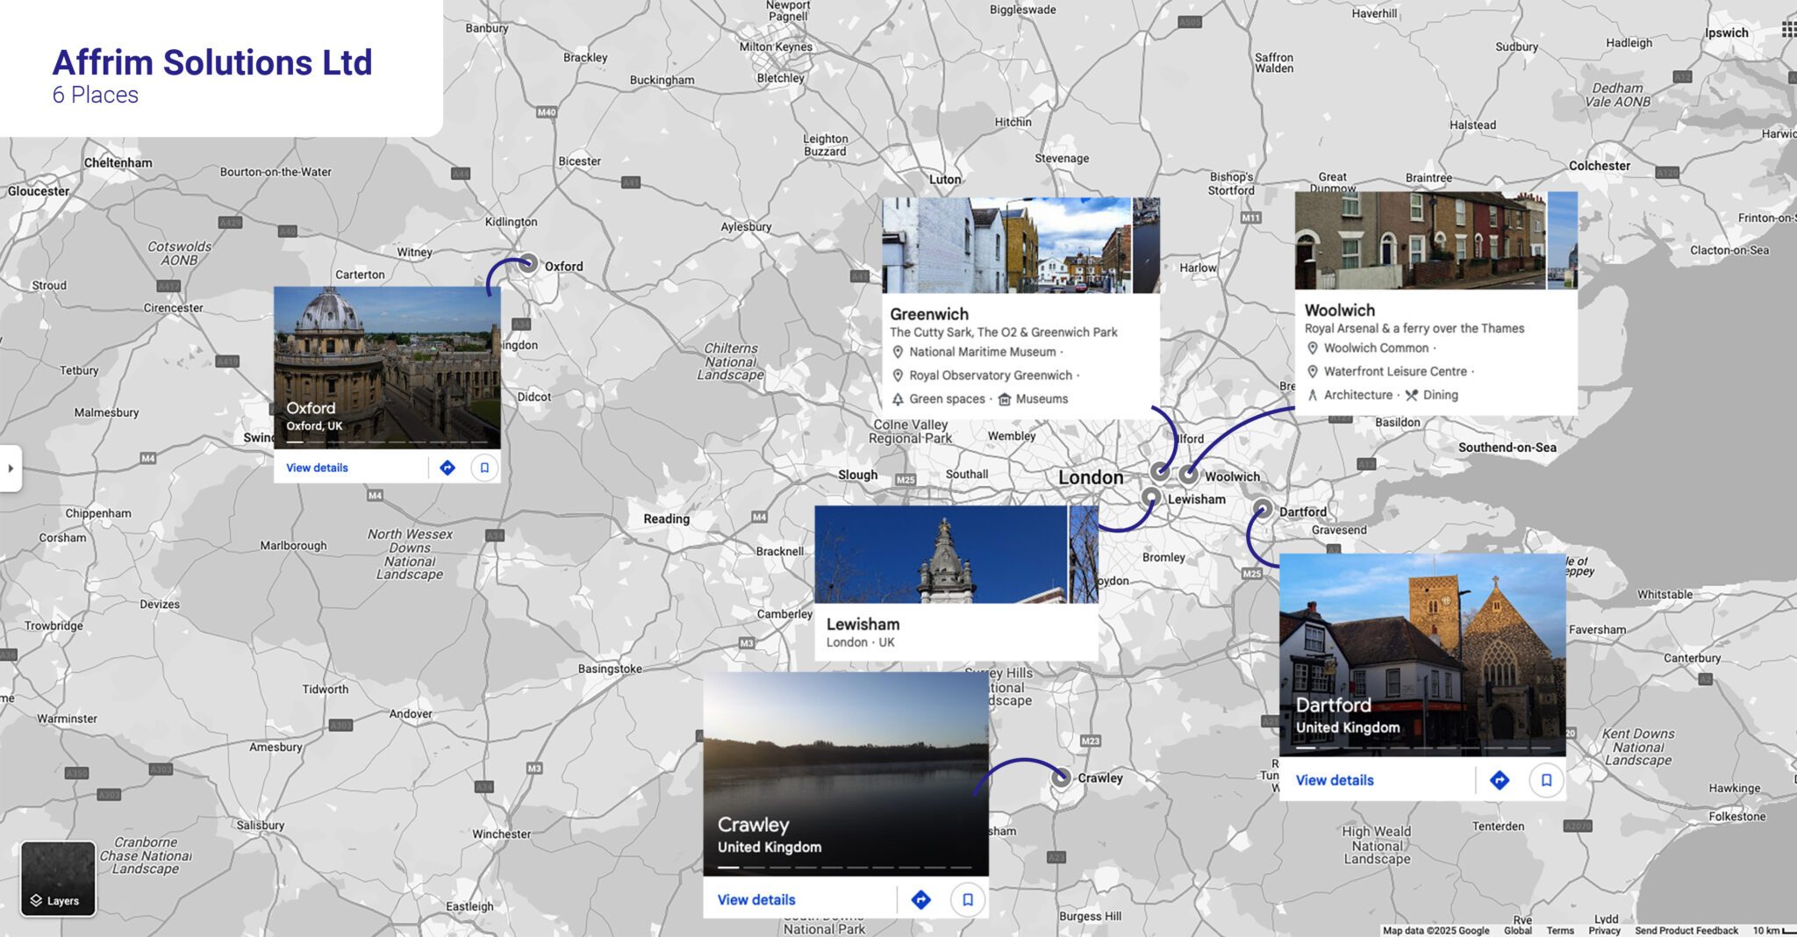Save Oxford using the bookmark icon

(484, 468)
